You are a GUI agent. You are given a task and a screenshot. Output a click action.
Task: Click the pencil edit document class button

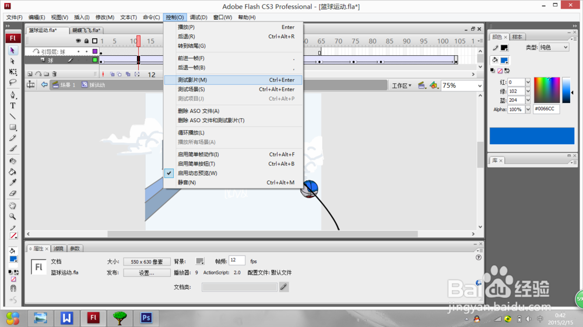tap(284, 287)
